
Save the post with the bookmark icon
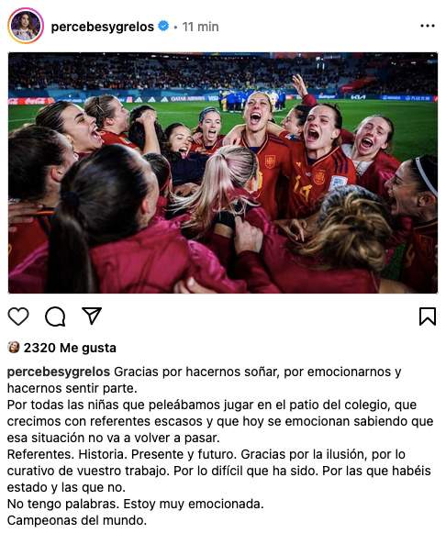tap(428, 316)
